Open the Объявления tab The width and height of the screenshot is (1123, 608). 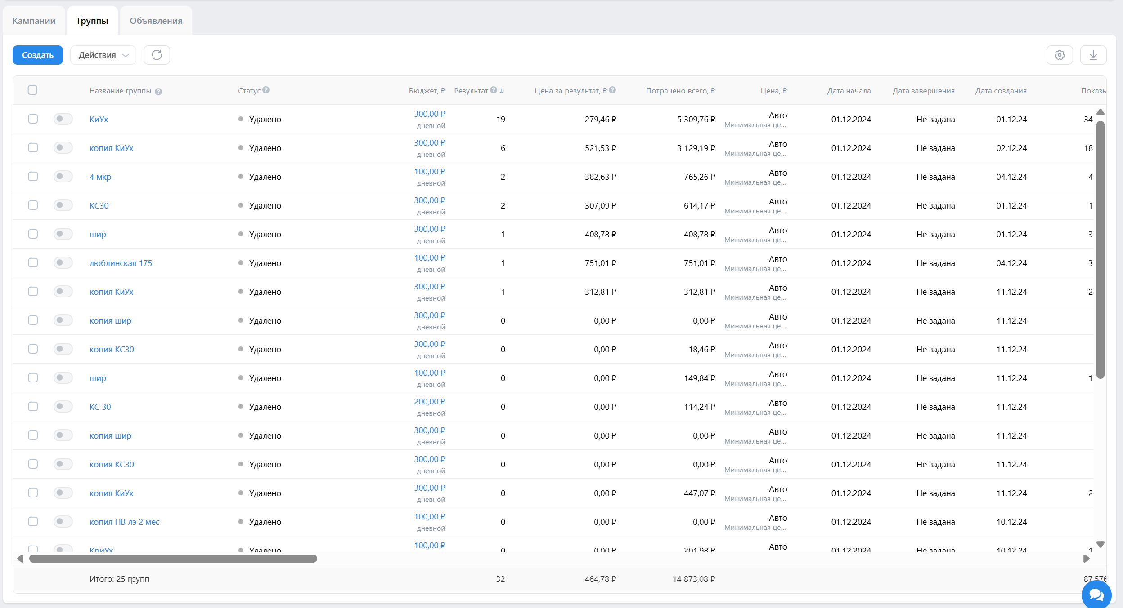156,21
